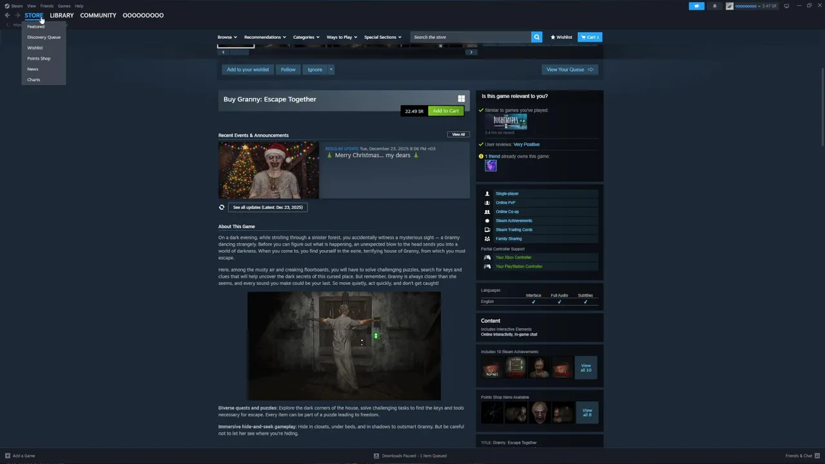
Task: Click View All events button
Action: coord(458,135)
